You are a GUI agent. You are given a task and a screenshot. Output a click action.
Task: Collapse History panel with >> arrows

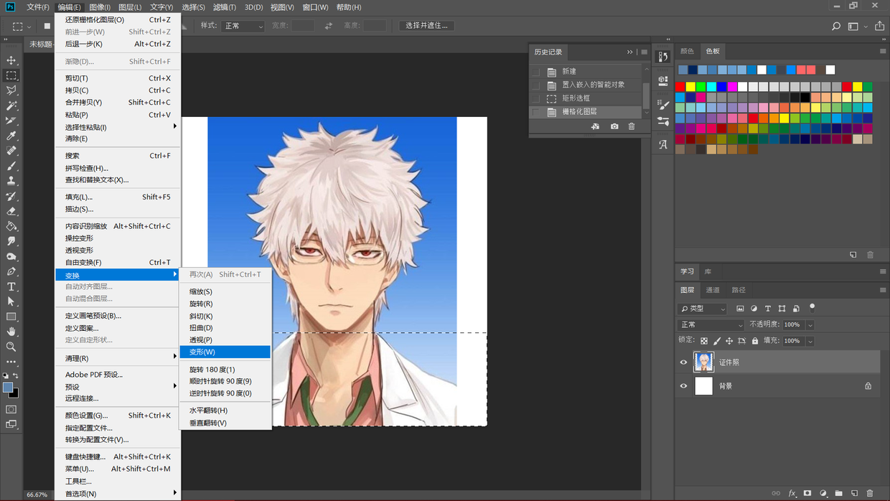(x=630, y=52)
